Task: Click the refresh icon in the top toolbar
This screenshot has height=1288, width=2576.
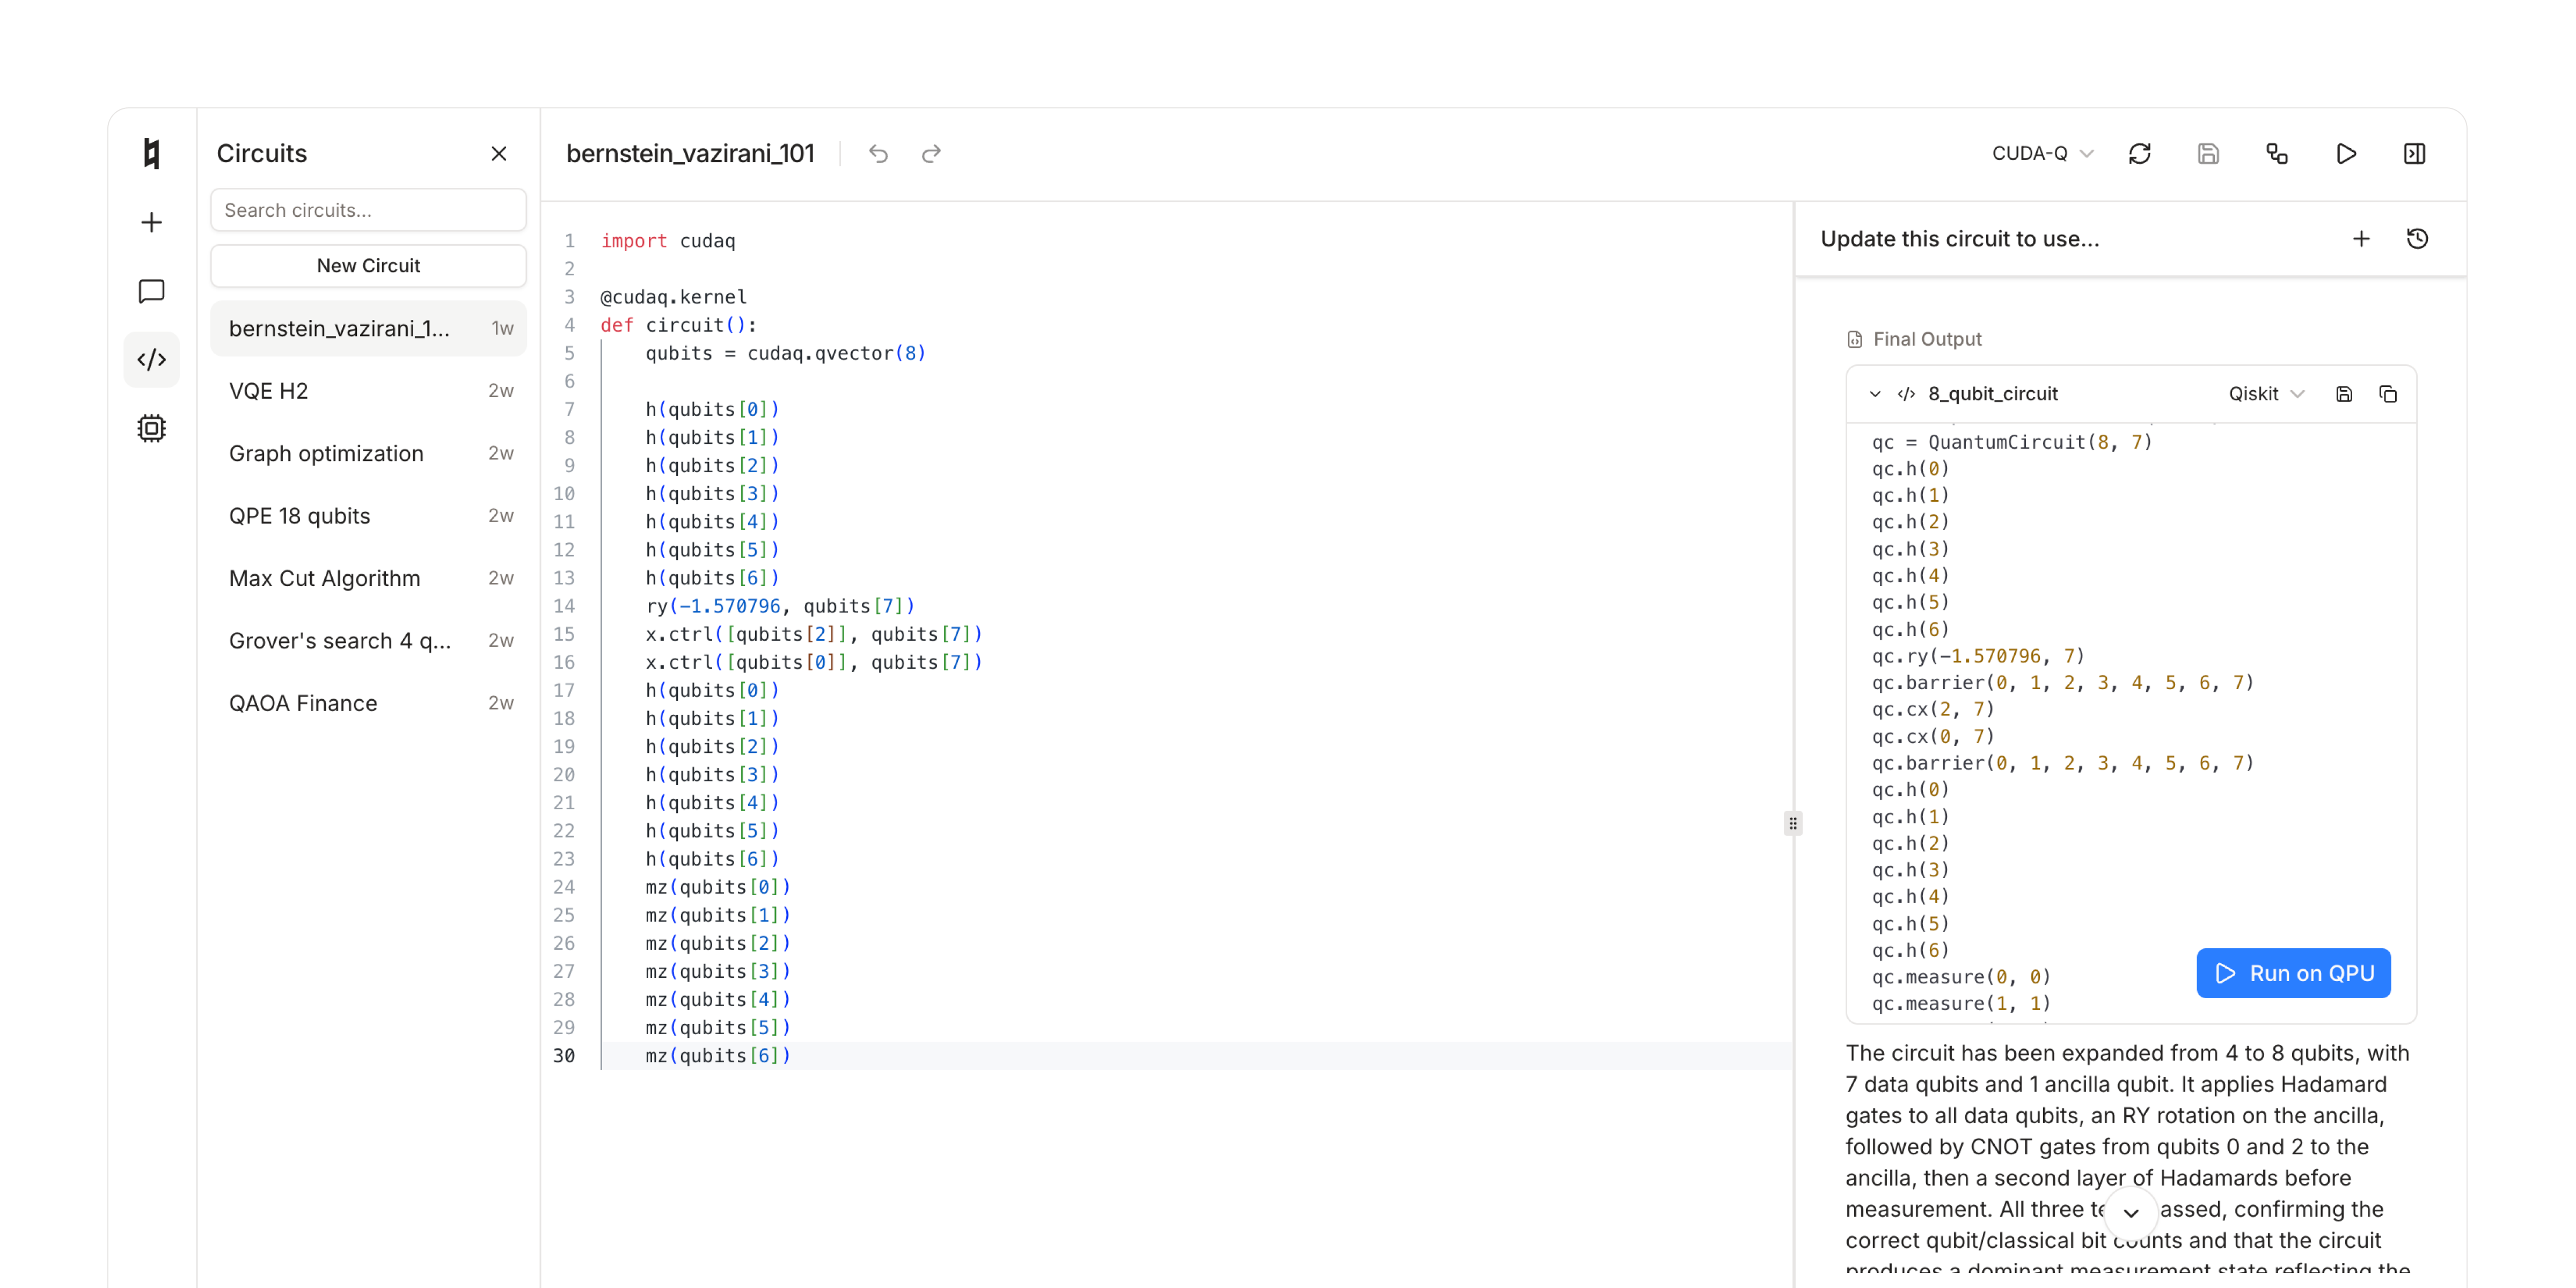Action: pyautogui.click(x=2140, y=153)
